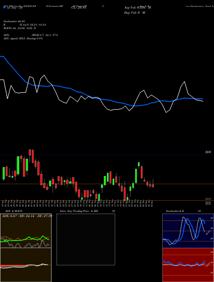Screen dimensions: 214x282
Task: Click the SI 14/3: 33.21 / 61.81 value
Action: tap(34, 25)
